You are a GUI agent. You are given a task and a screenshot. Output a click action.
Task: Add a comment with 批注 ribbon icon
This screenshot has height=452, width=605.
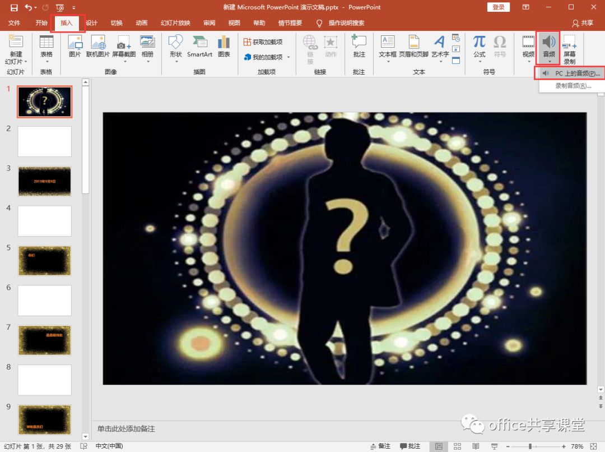[x=359, y=41]
